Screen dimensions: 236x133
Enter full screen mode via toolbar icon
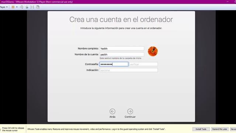pyautogui.click(x=32, y=7)
